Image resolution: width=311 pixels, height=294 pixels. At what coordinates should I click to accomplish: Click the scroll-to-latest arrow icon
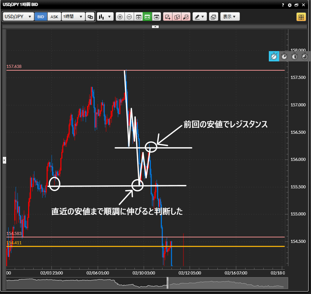point(157,17)
